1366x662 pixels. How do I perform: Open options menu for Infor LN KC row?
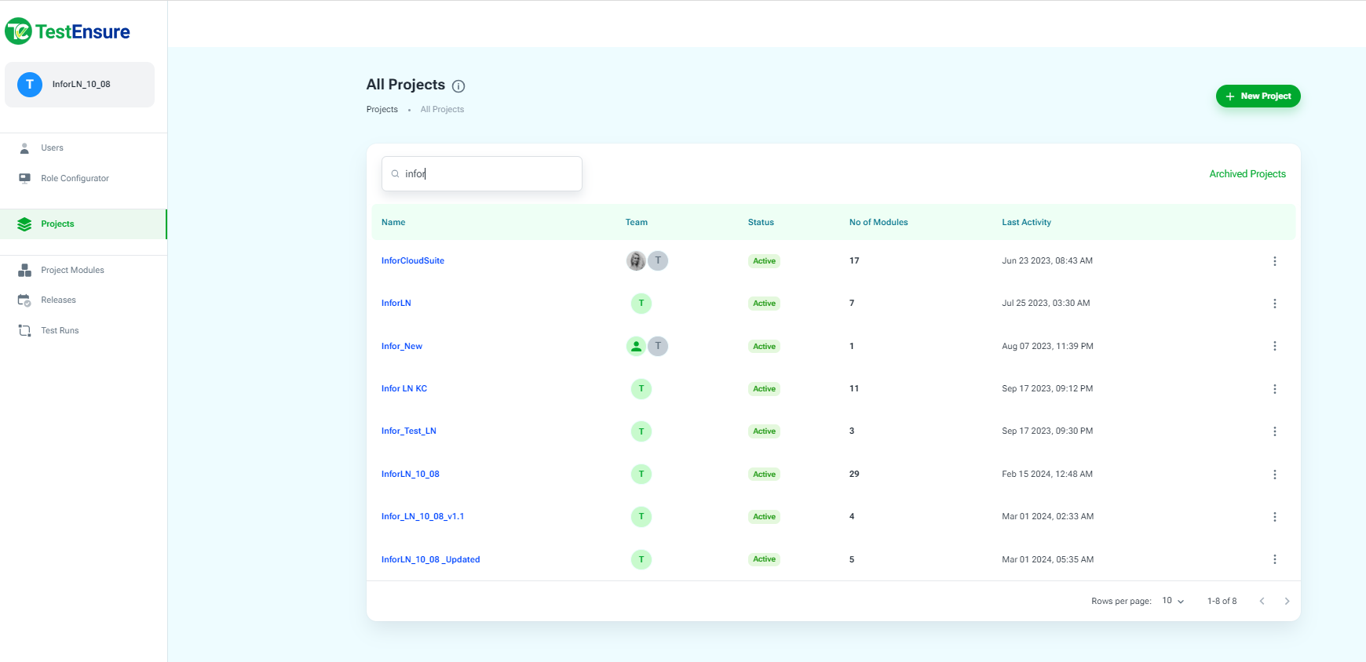tap(1275, 389)
